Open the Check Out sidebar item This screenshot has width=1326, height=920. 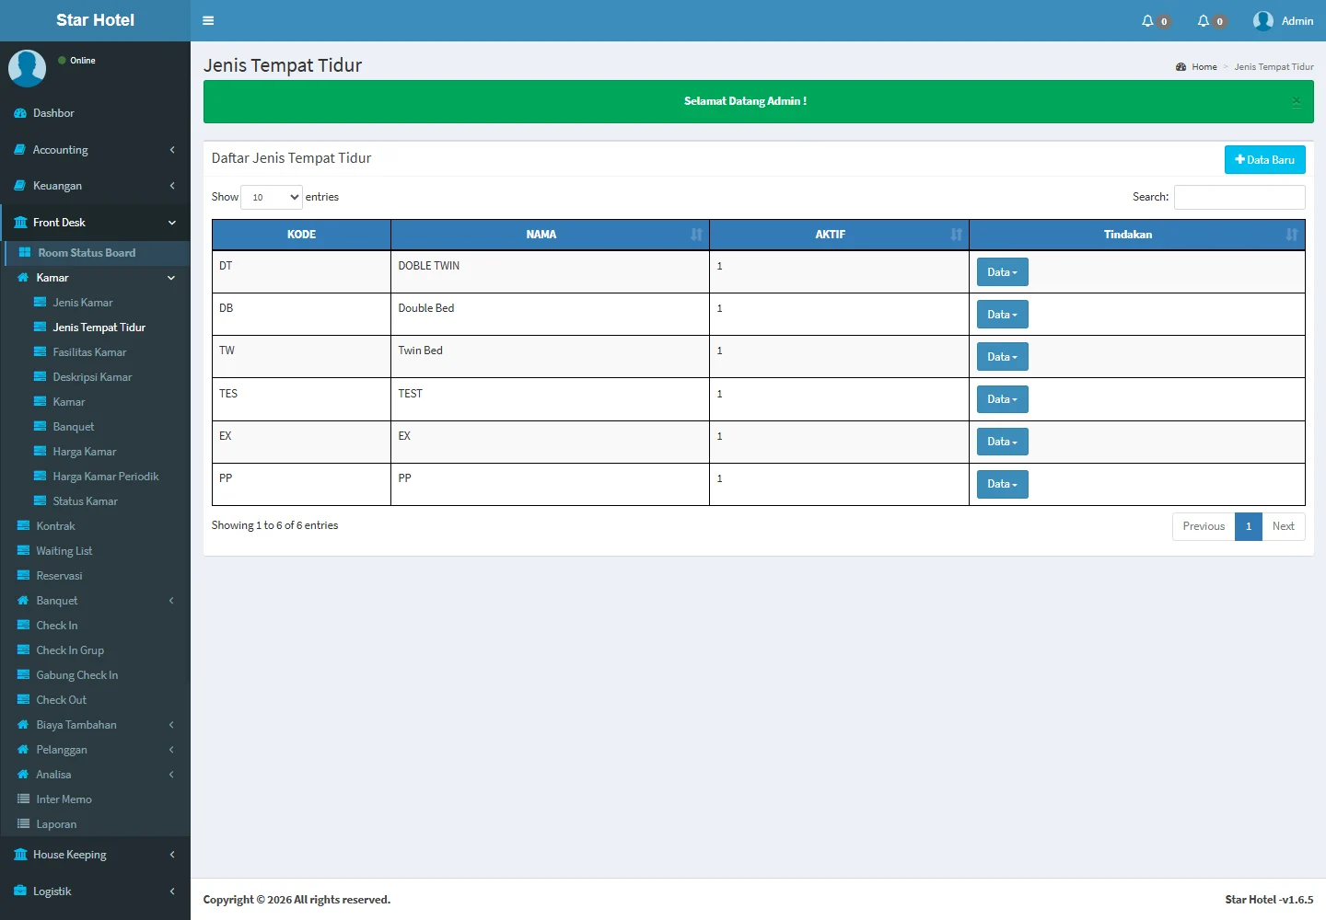[x=61, y=700]
